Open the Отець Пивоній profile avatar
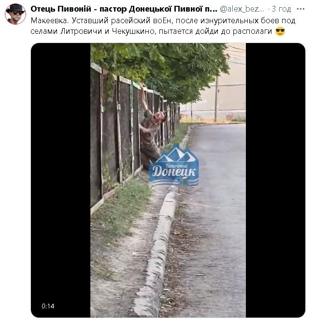This screenshot has height=320, width=314. coord(15,14)
